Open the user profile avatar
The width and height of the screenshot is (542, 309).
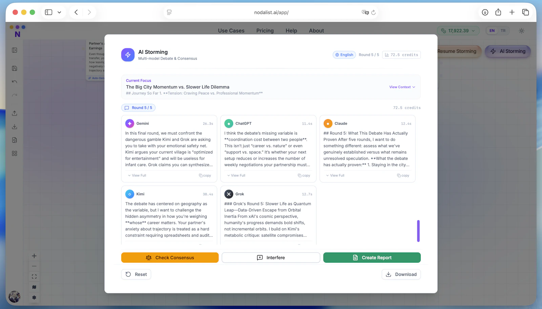tap(14, 297)
